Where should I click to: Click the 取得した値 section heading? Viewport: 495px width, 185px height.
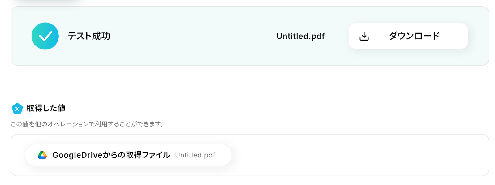click(x=46, y=108)
